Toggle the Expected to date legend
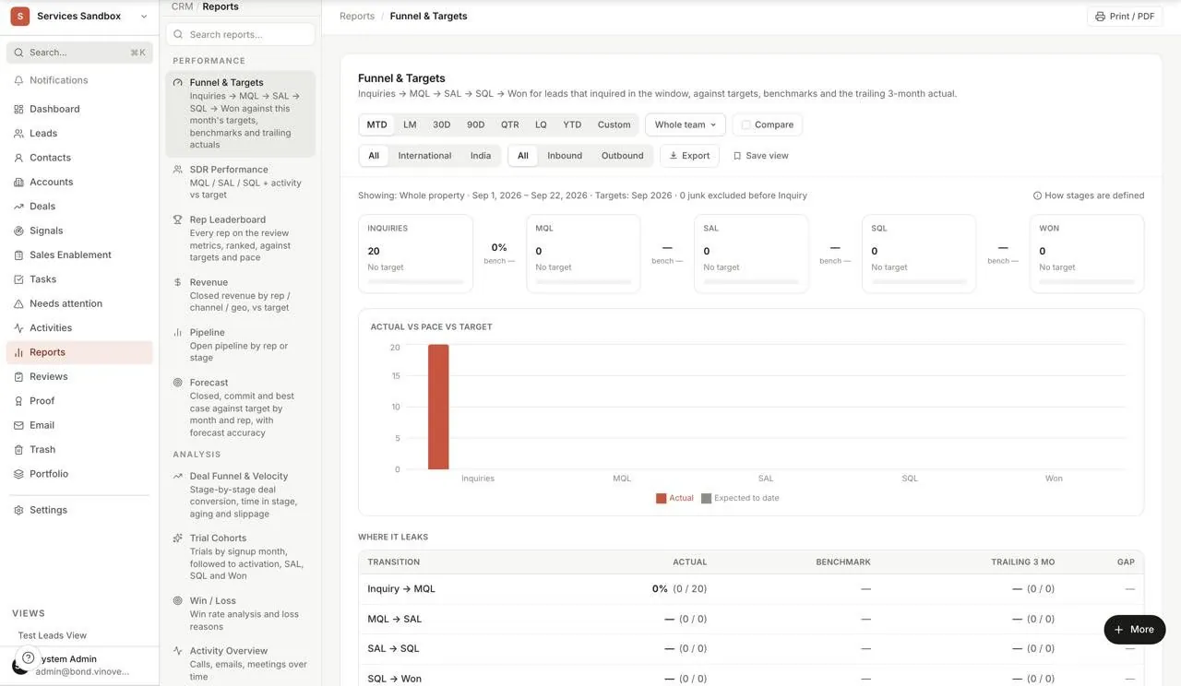 point(740,498)
